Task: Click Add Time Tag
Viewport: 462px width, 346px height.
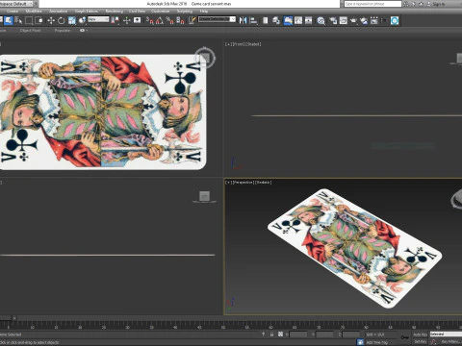Action: click(x=377, y=342)
